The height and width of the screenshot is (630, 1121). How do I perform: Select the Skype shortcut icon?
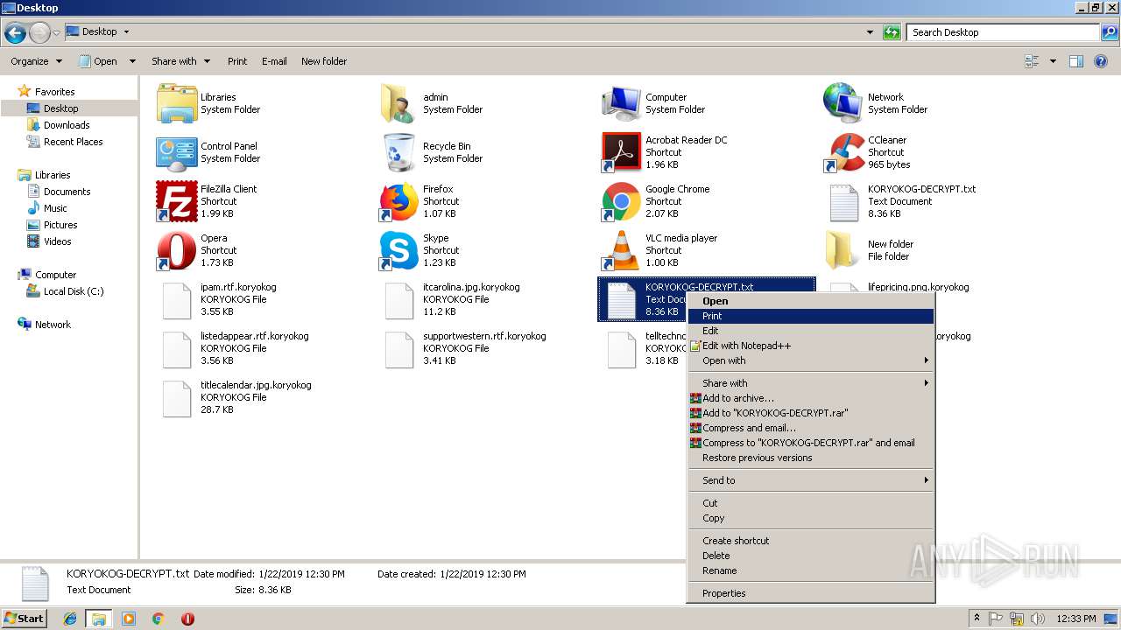pyautogui.click(x=399, y=250)
